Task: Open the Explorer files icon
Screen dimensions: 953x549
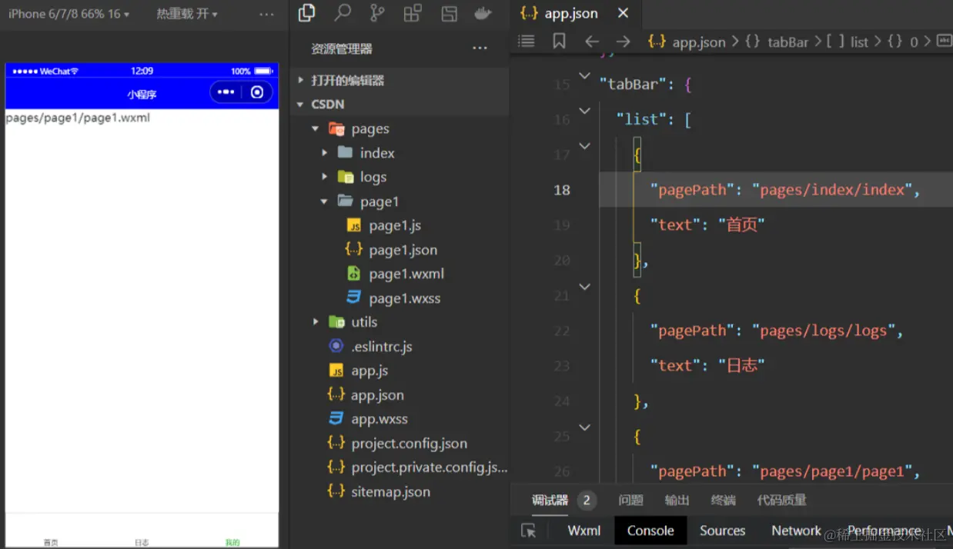Action: point(306,13)
